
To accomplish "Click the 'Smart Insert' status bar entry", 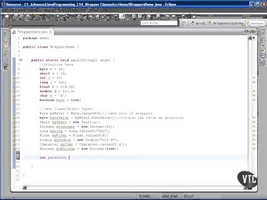I will (x=170, y=196).
